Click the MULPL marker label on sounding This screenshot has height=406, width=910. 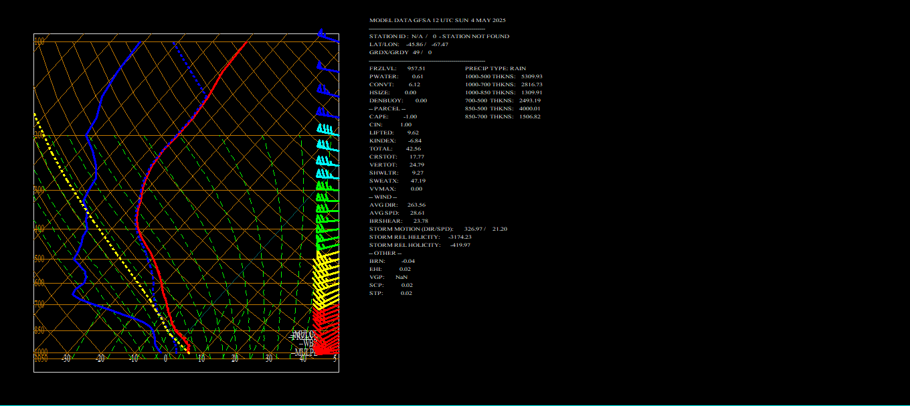click(x=305, y=352)
